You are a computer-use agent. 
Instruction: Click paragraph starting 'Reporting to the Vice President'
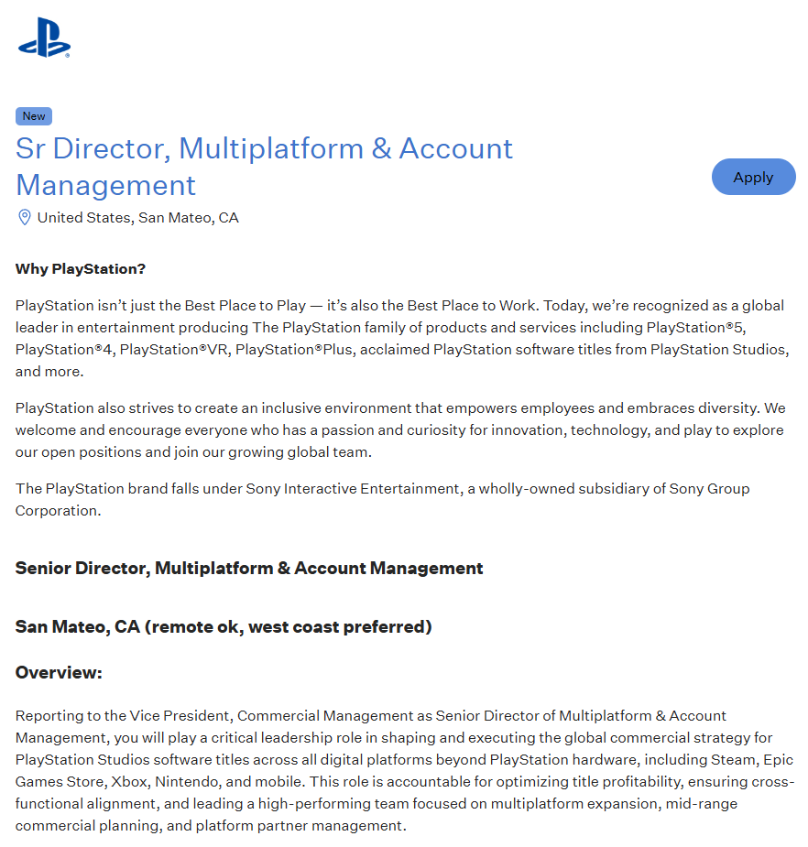click(405, 770)
